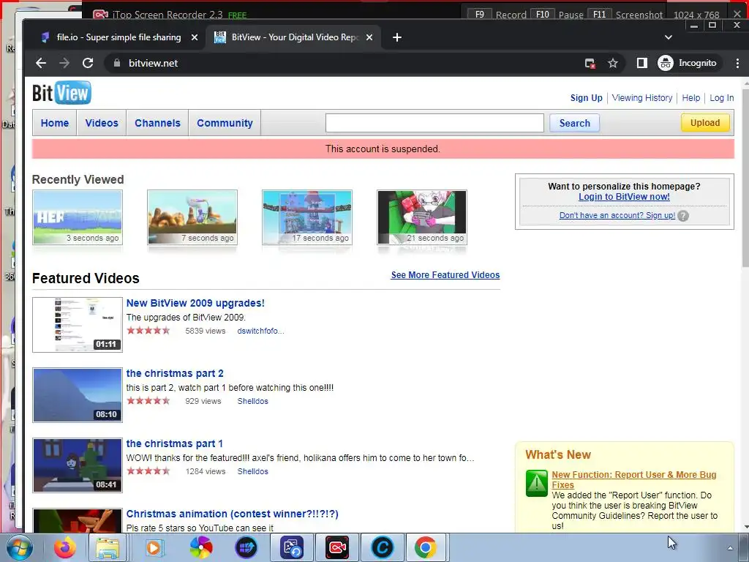Open the christmas part 1 title
The image size is (749, 562).
pos(174,443)
